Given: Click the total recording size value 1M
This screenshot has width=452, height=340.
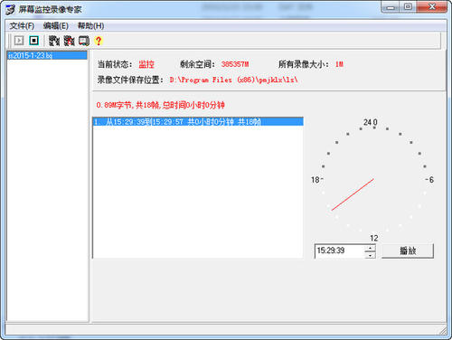Looking at the screenshot, I should (x=339, y=64).
